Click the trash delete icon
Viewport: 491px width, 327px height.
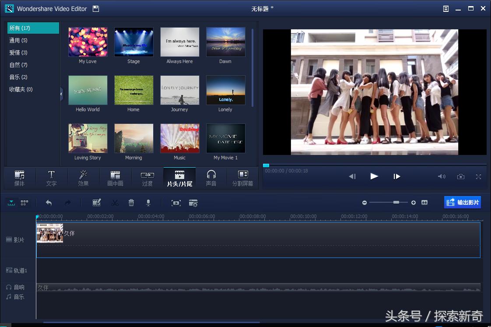pyautogui.click(x=131, y=203)
